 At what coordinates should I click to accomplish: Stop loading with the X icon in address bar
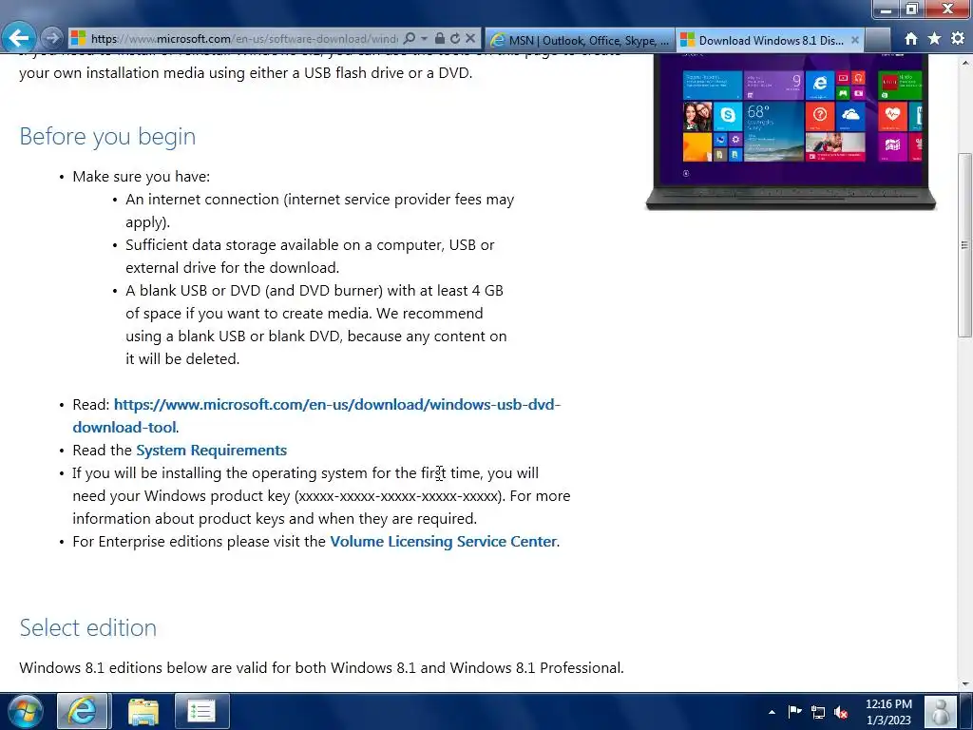(x=470, y=38)
